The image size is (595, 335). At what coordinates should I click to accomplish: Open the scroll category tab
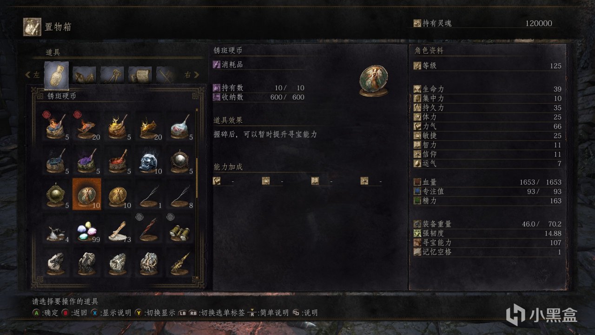(140, 75)
